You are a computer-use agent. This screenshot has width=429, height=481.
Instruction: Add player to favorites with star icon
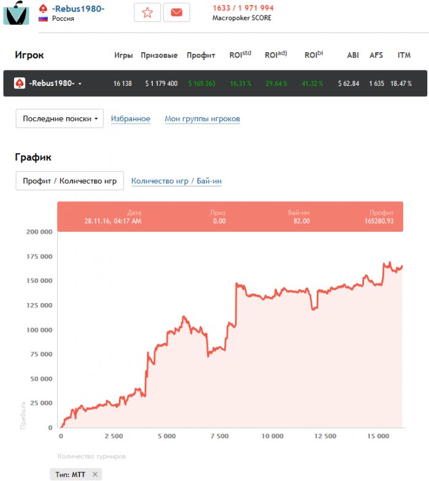(147, 12)
